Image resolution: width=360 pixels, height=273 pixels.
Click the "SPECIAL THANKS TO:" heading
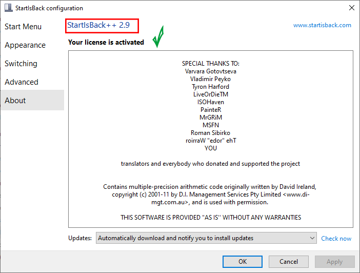click(x=211, y=64)
